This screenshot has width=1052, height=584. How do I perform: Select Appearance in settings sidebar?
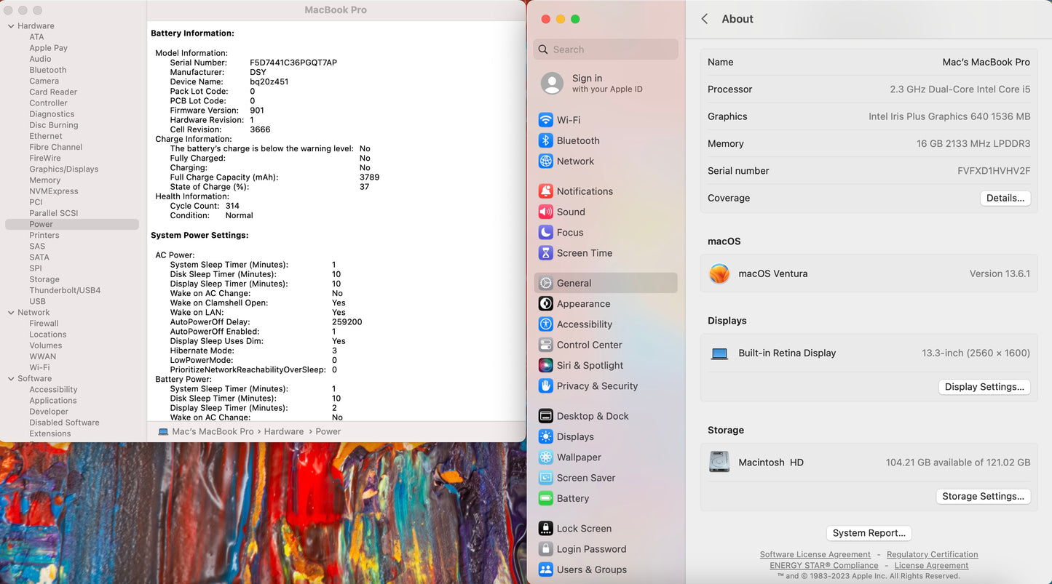click(x=583, y=304)
